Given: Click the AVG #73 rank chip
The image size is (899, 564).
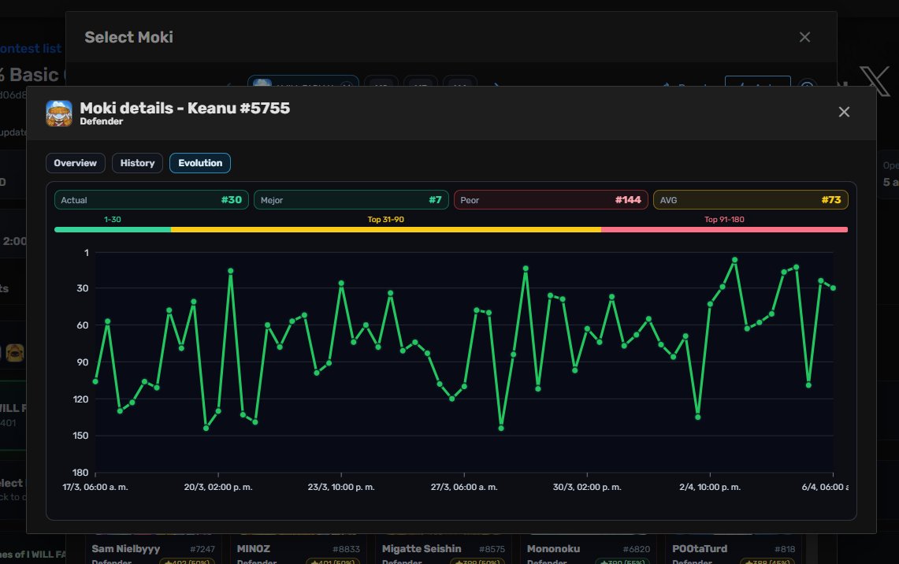Looking at the screenshot, I should pos(751,200).
